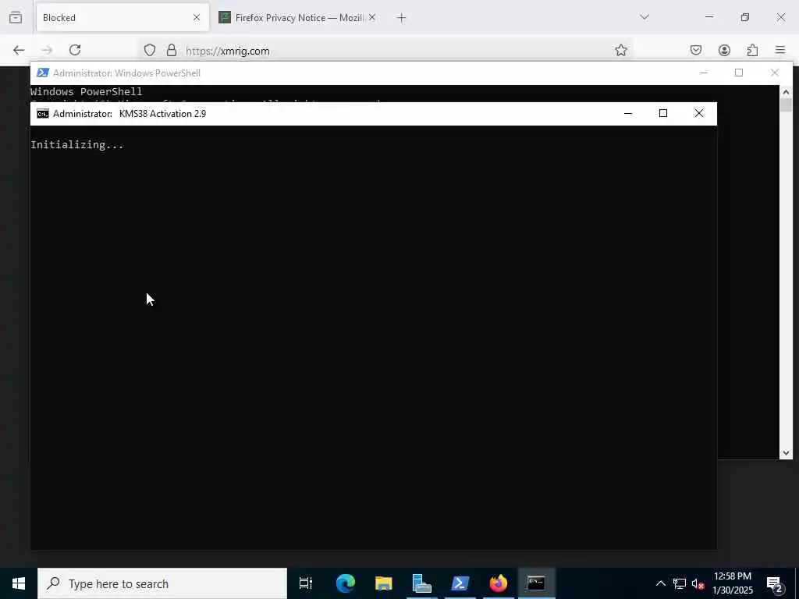
Task: Minimize the KMS38 Activation window
Action: click(628, 113)
